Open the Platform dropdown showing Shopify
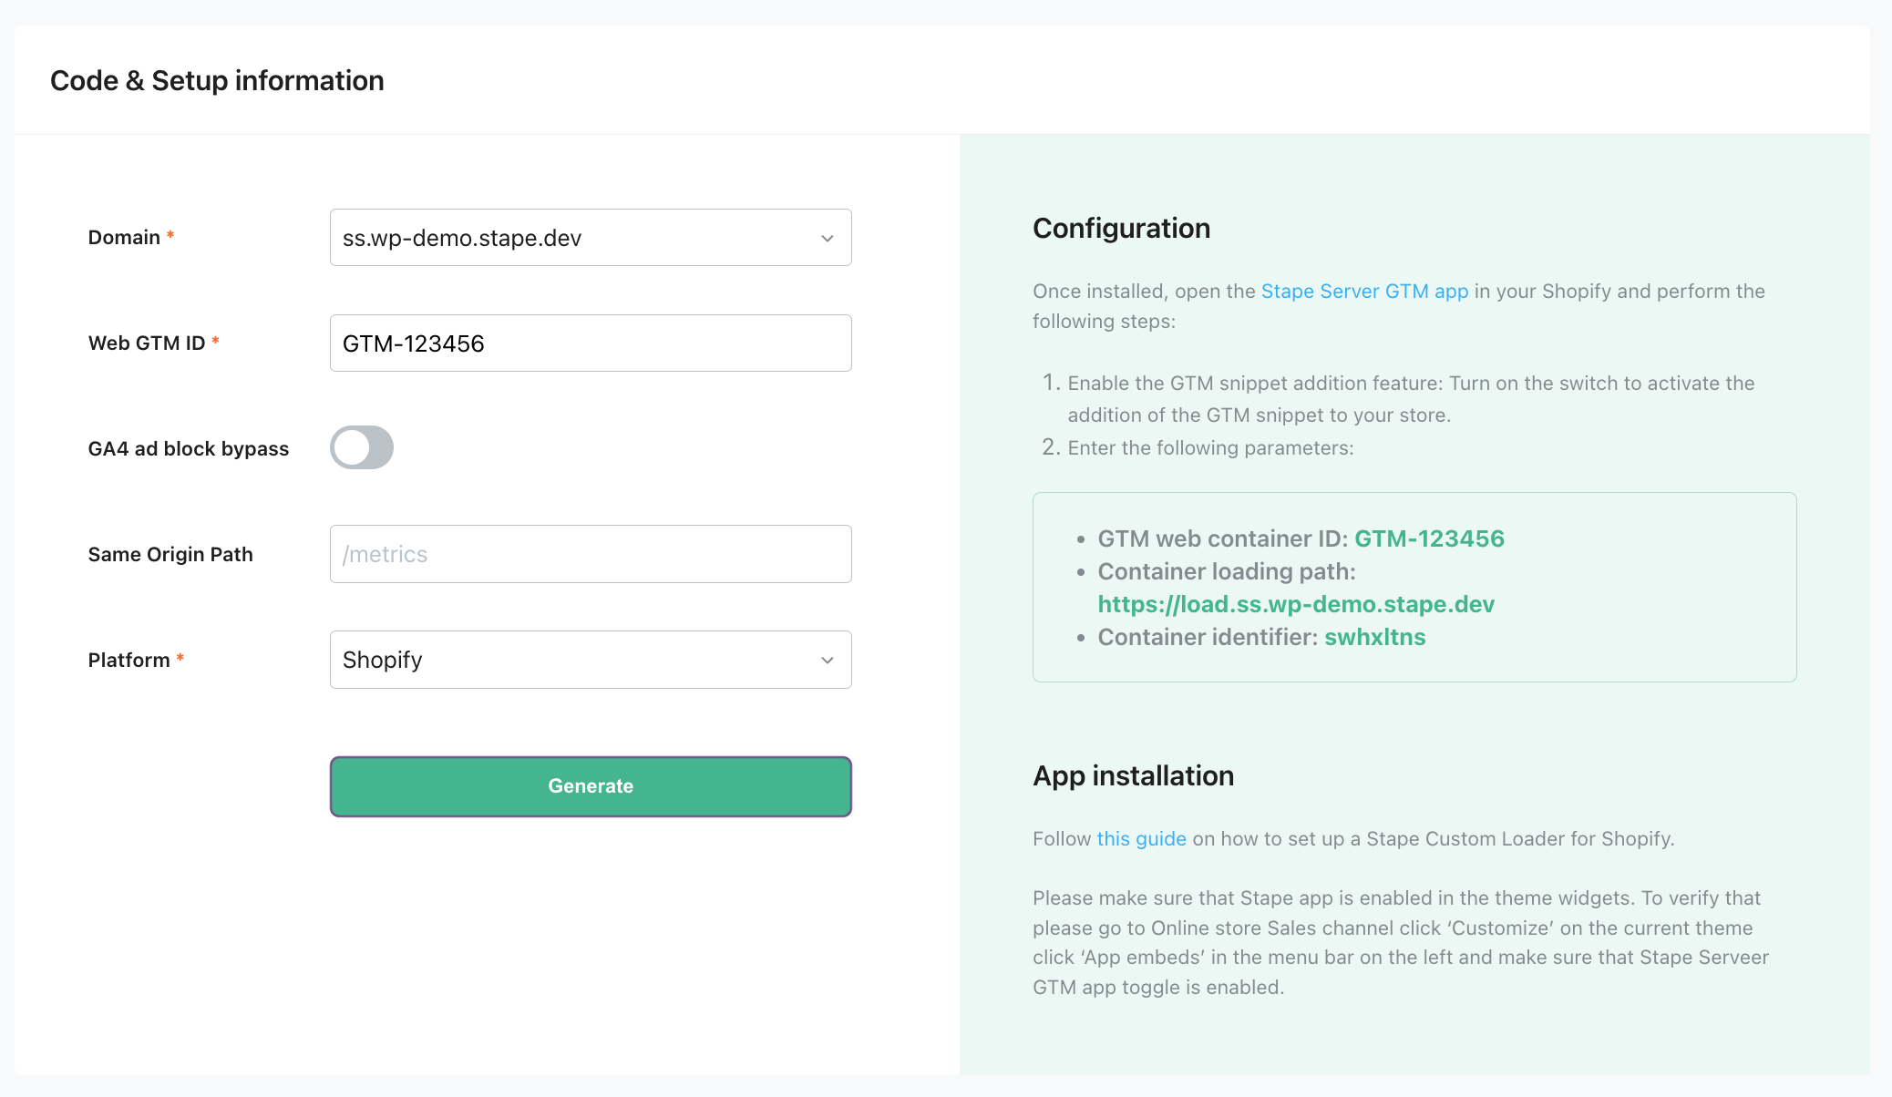Screen dimensions: 1892x1097 (x=591, y=660)
